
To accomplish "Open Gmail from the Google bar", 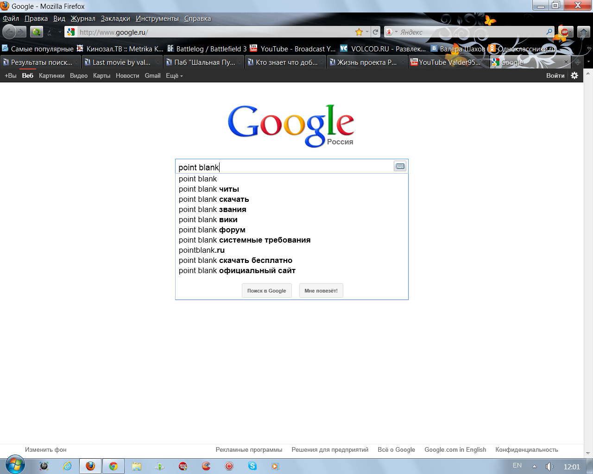I will coord(152,75).
